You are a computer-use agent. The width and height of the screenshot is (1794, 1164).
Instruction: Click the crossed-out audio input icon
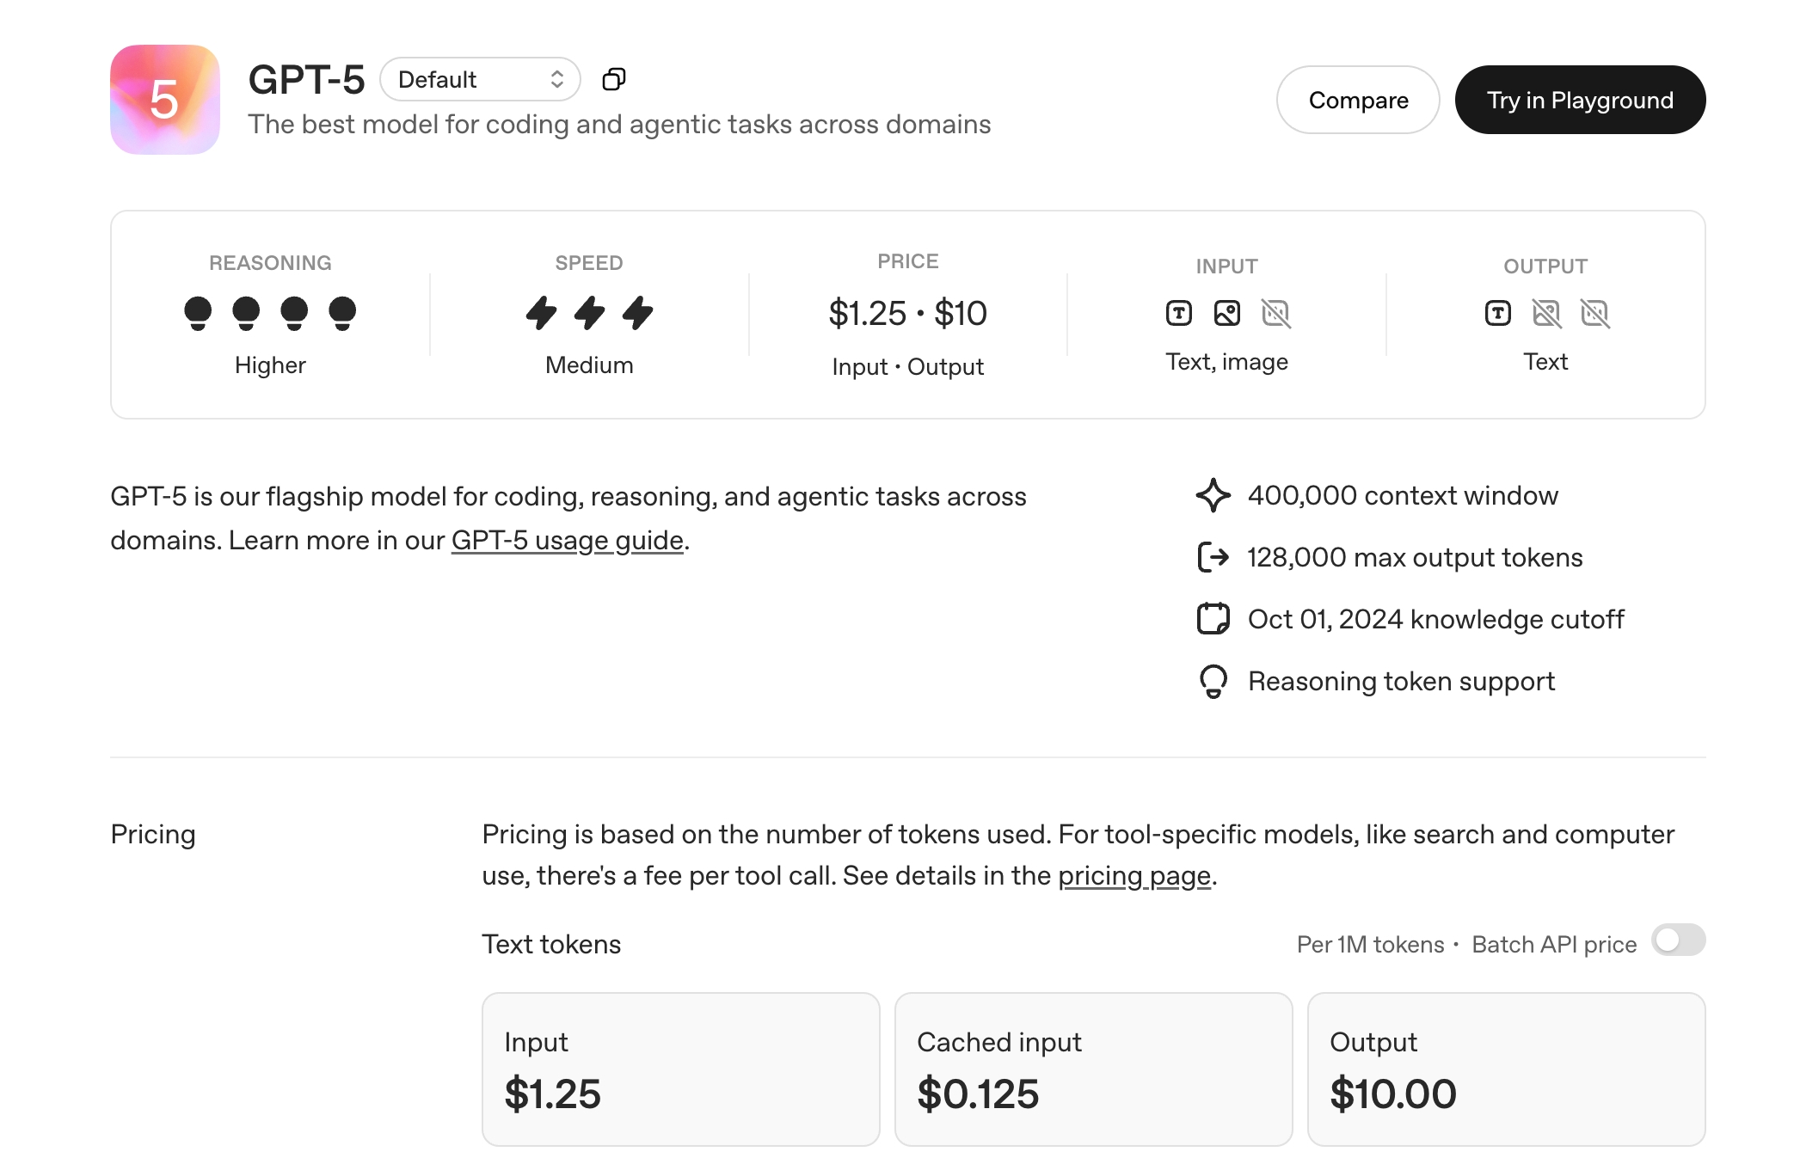click(1275, 313)
